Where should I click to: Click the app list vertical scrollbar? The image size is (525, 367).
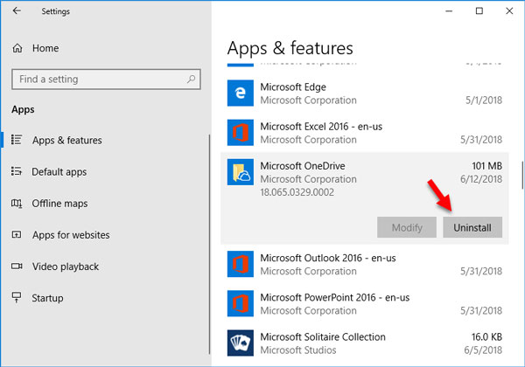pyautogui.click(x=522, y=176)
